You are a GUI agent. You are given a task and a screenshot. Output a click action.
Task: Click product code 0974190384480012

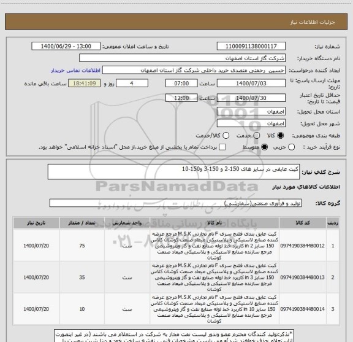coord(303,246)
